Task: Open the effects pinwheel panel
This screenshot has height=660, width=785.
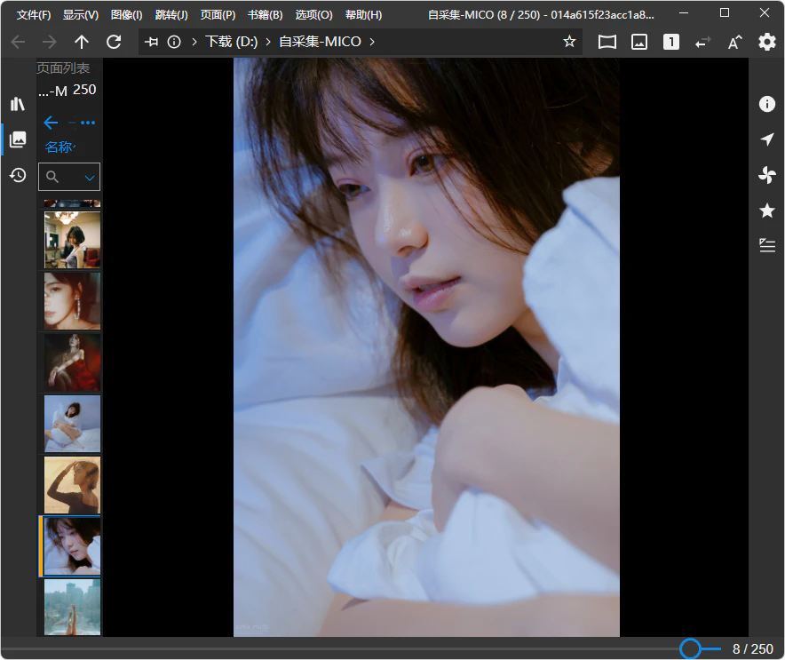Action: click(767, 175)
